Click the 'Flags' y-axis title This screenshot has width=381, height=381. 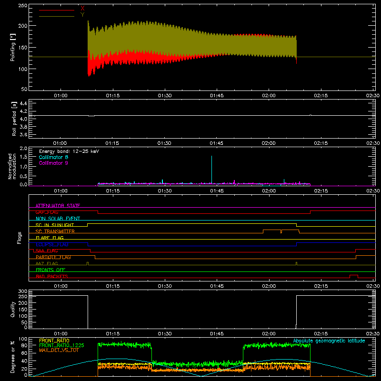pos(19,238)
